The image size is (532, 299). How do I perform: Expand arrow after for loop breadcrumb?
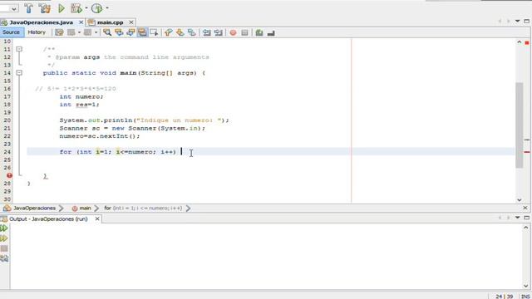point(189,208)
